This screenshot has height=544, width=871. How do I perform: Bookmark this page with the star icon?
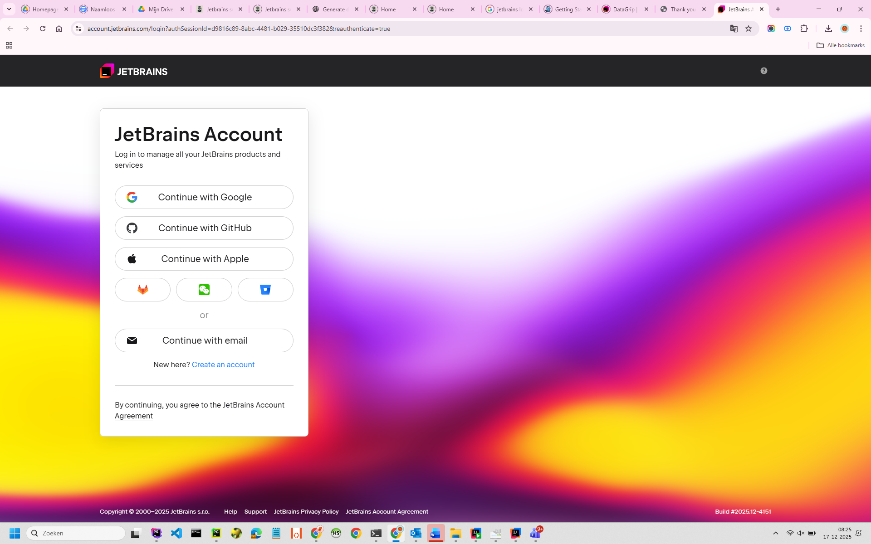point(749,29)
